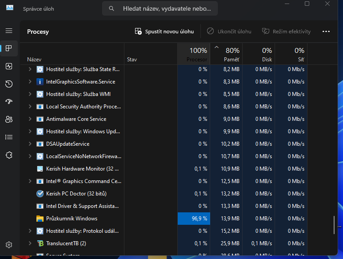Click the search magnifier icon
Viewport: 343px width, 259px height.
coord(112,8)
